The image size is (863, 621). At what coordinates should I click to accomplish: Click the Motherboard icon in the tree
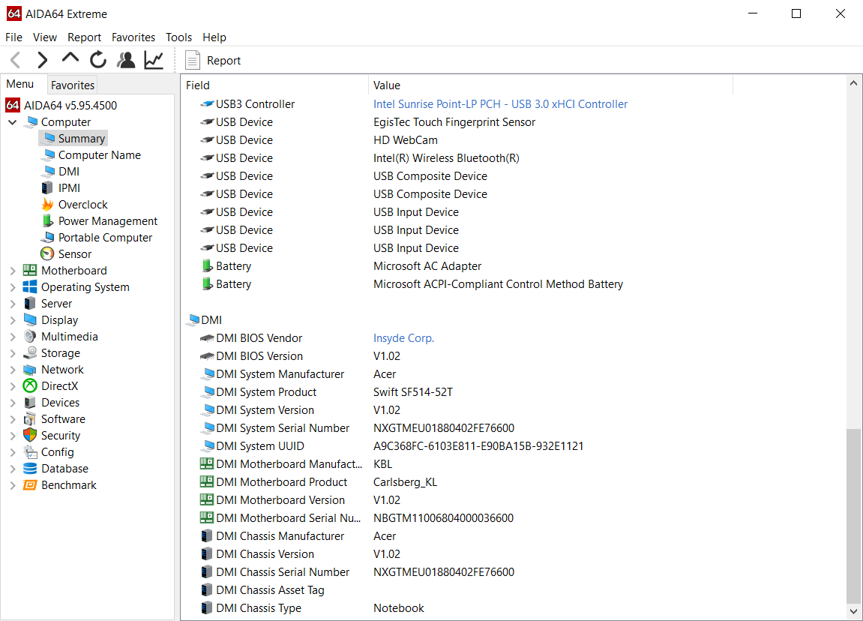(30, 270)
